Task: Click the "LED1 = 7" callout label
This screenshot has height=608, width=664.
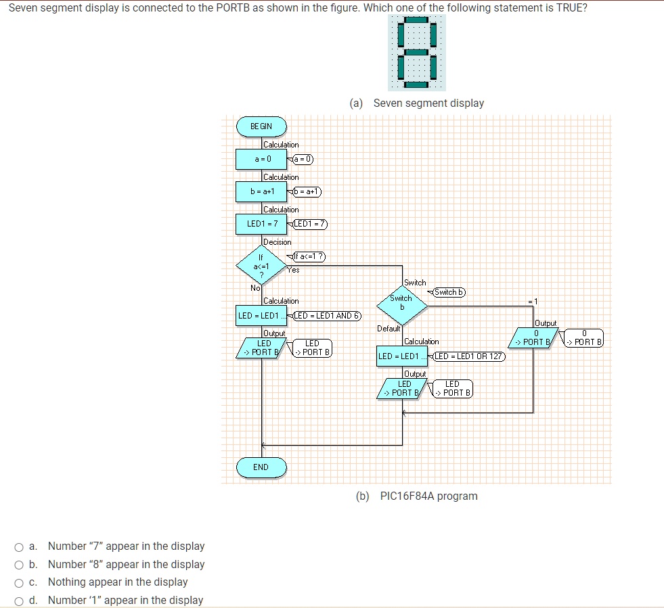Action: point(309,225)
